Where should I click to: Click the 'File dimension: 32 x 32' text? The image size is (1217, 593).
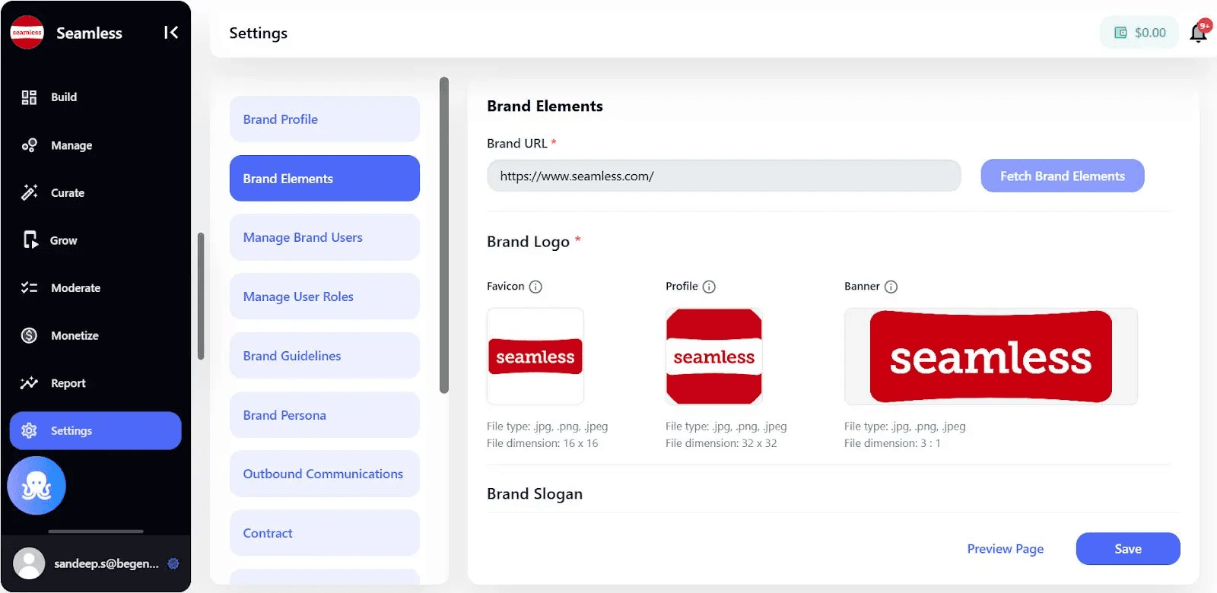tap(721, 443)
